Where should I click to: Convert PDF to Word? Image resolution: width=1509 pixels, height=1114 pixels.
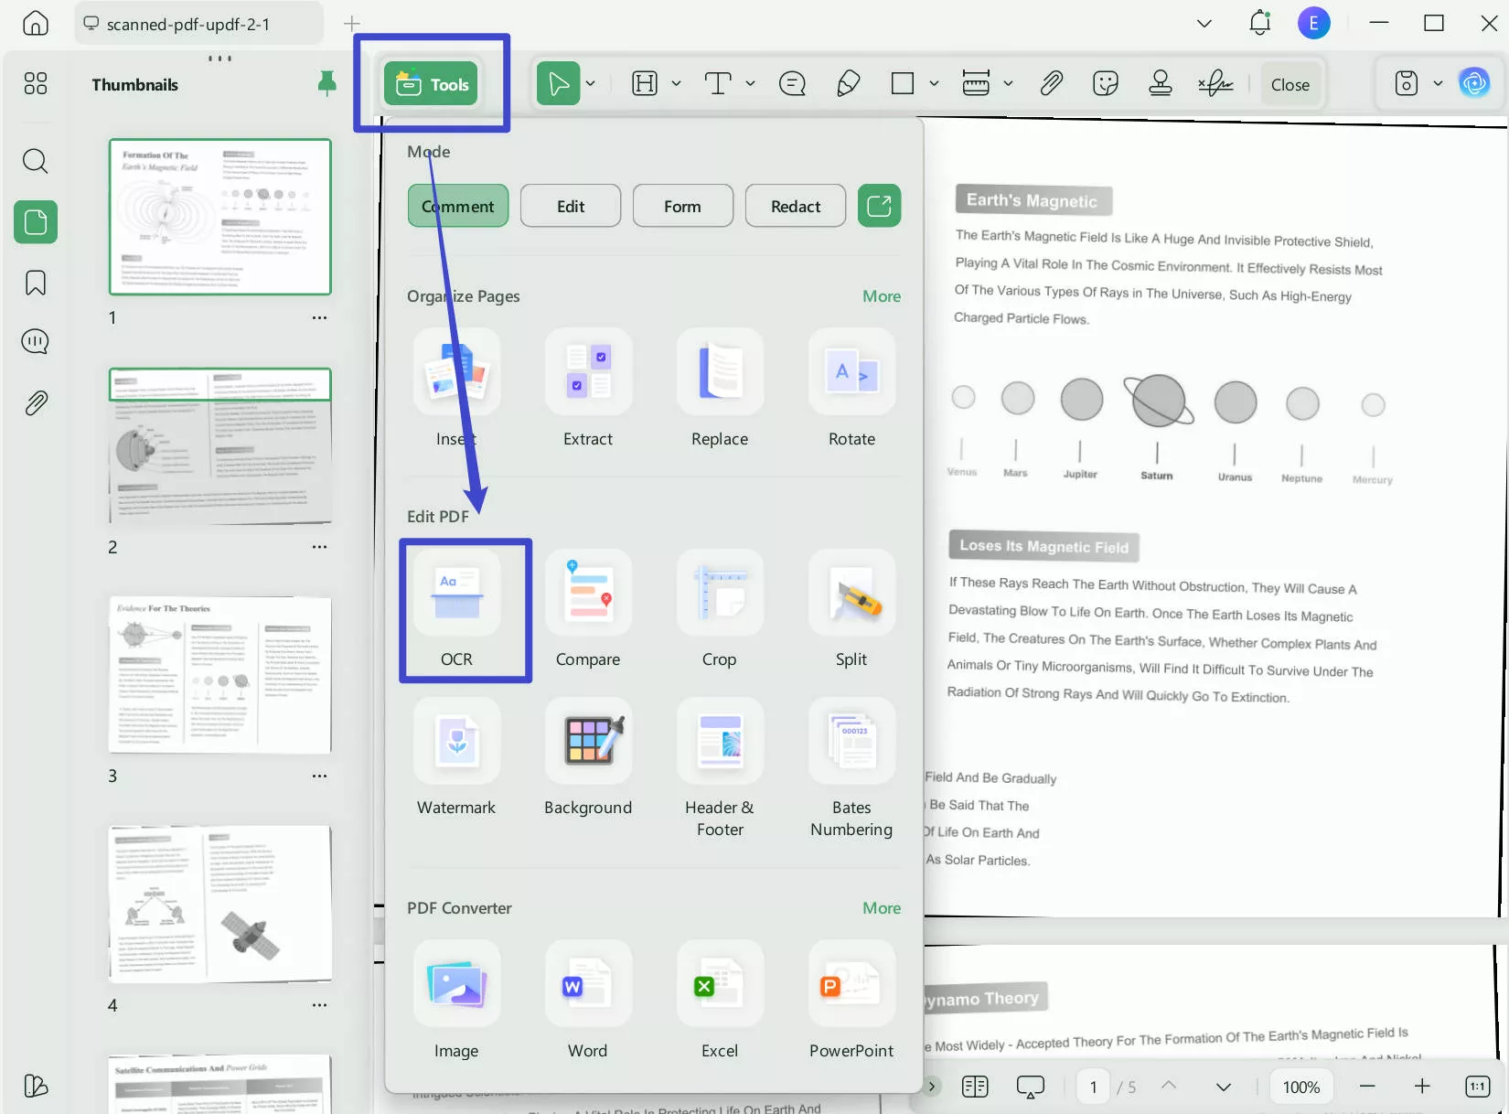[588, 1000]
